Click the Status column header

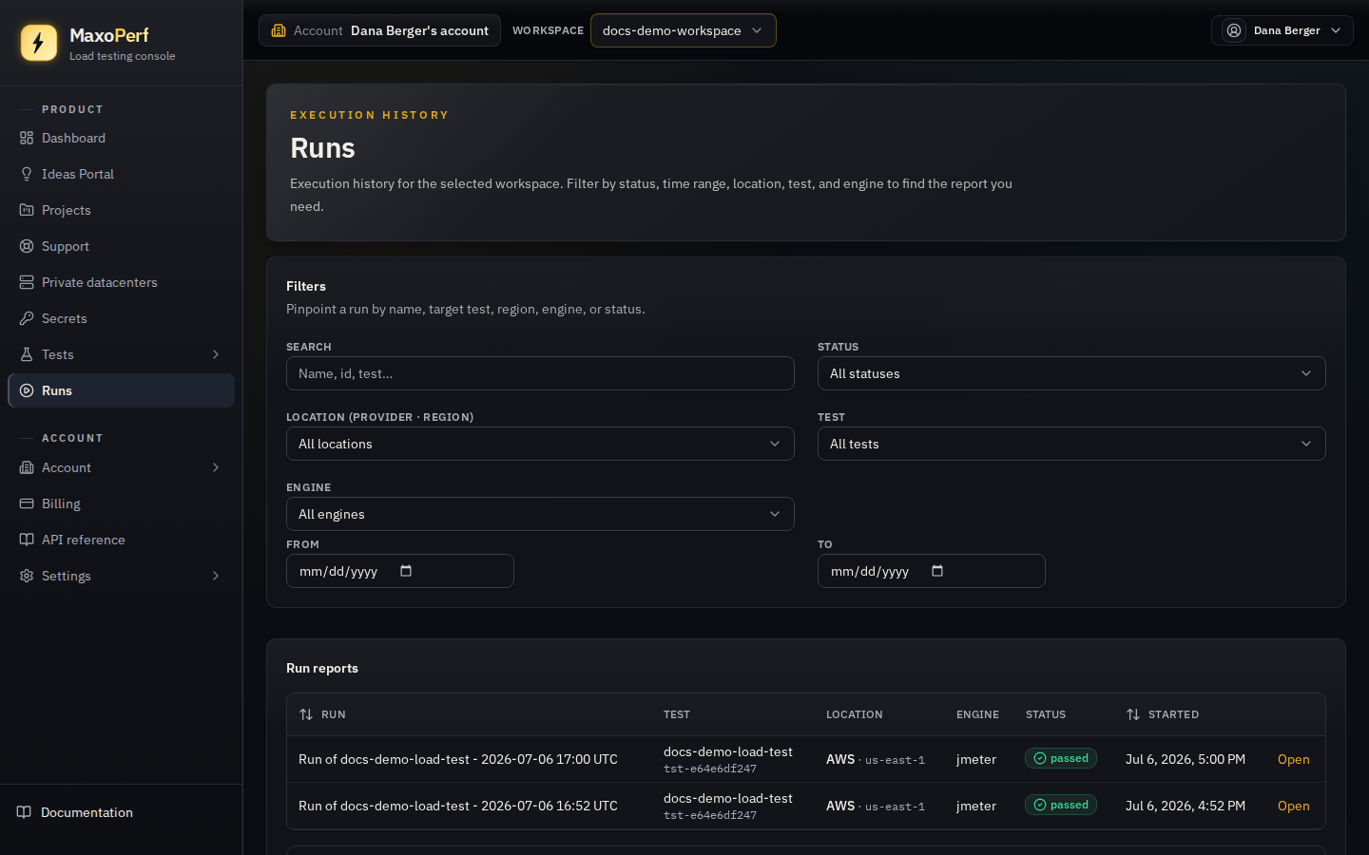pos(1046,714)
